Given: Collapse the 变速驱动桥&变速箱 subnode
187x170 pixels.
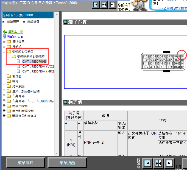Looking at the screenshot, I should pyautogui.click(x=9, y=56).
